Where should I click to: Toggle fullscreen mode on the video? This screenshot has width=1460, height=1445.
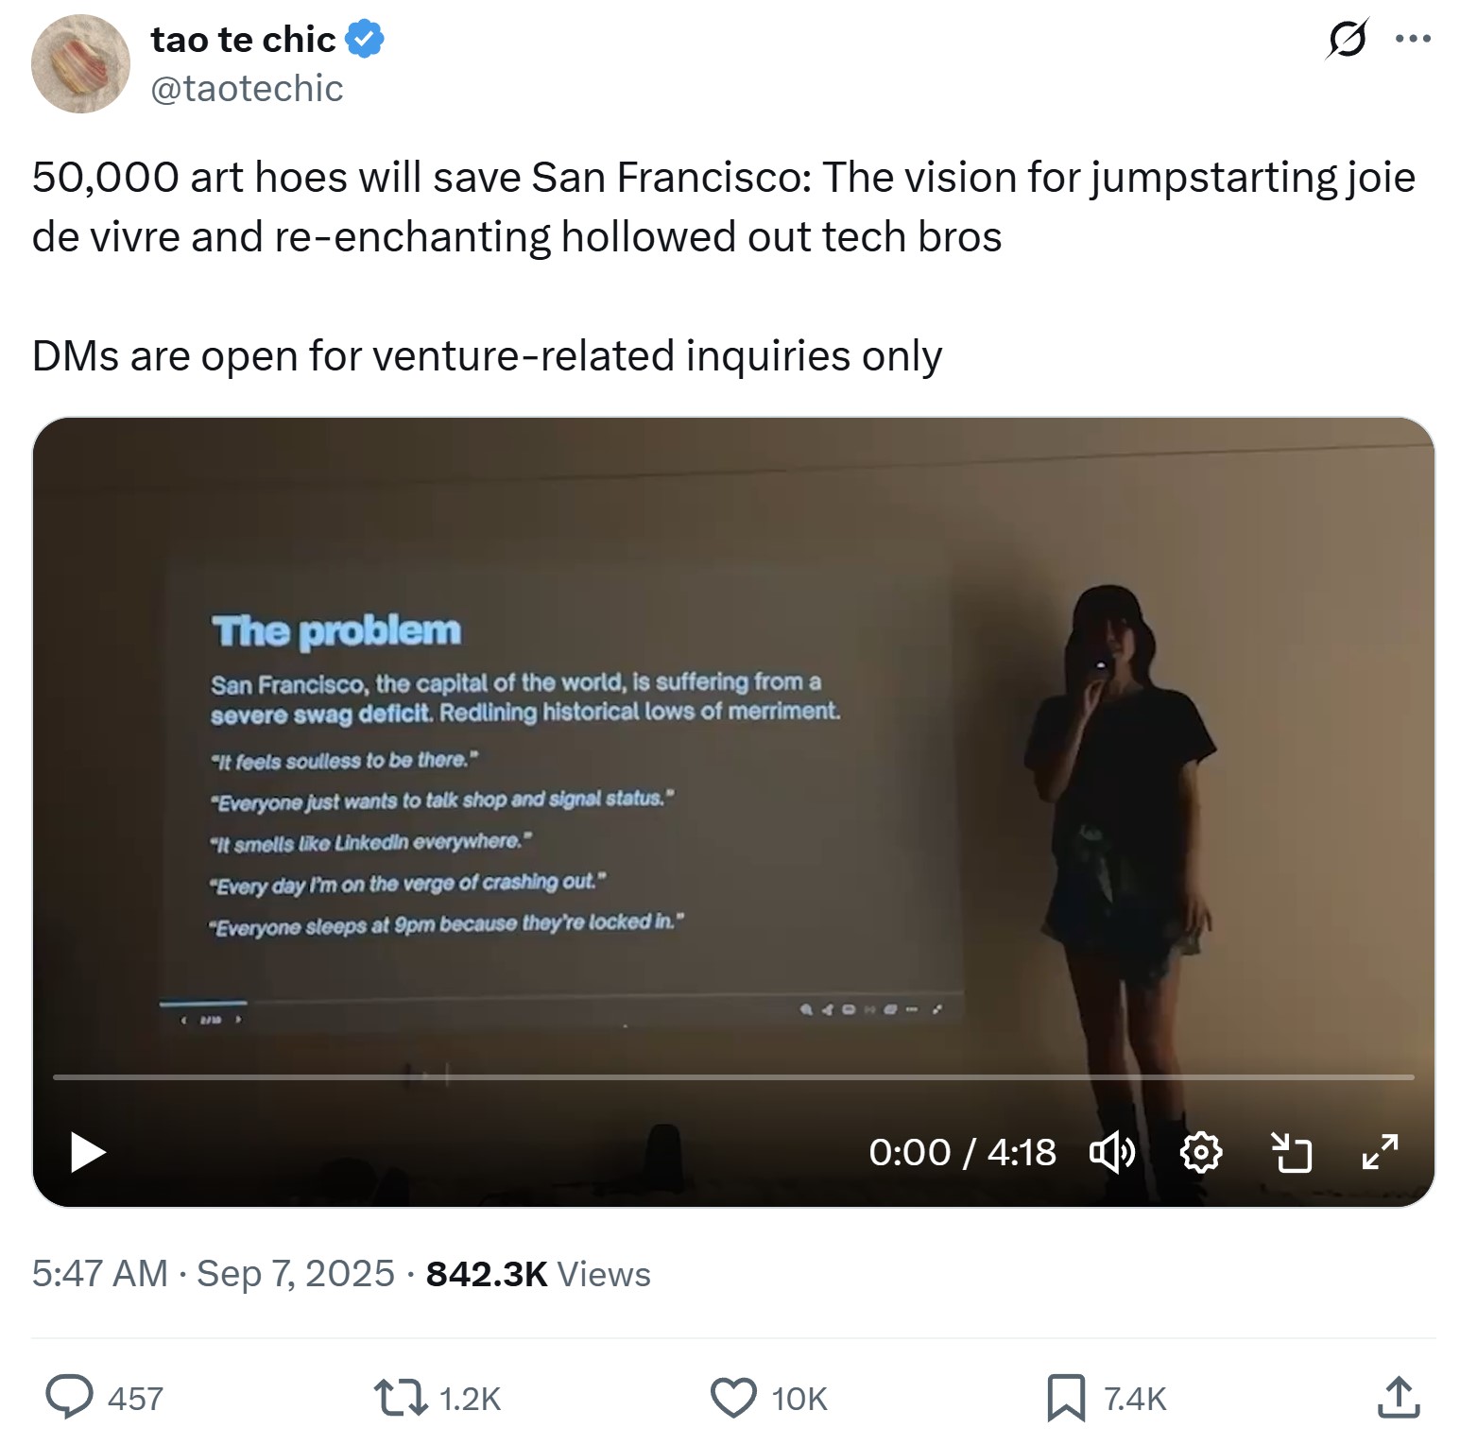point(1382,1153)
